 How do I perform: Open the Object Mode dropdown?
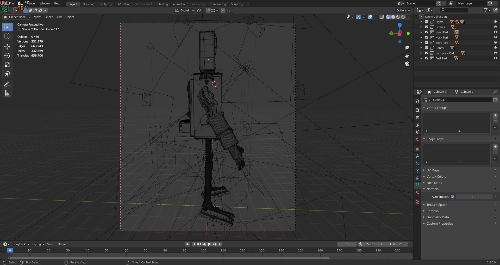(x=17, y=17)
